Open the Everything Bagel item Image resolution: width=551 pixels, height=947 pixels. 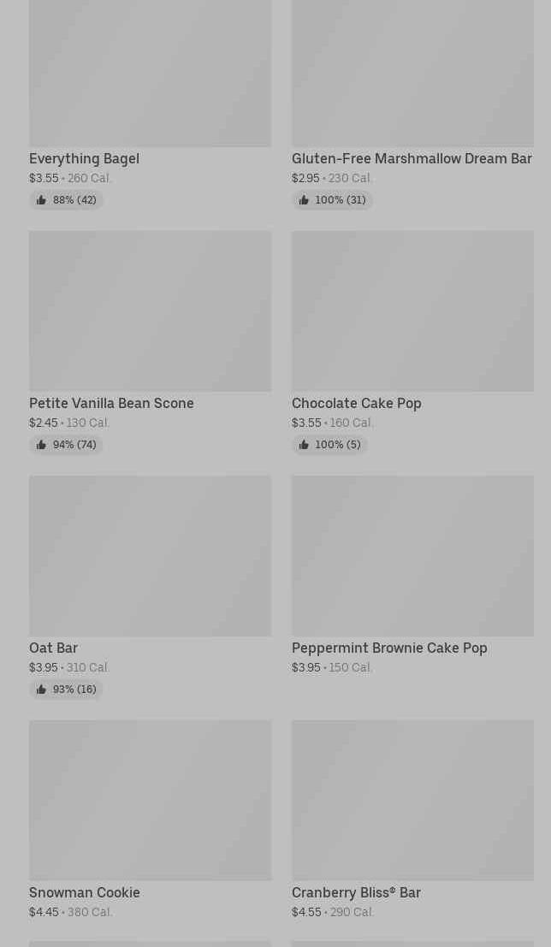84,158
